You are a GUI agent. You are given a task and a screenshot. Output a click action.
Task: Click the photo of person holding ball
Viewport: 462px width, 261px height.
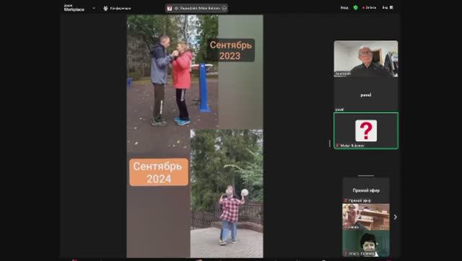(x=227, y=193)
